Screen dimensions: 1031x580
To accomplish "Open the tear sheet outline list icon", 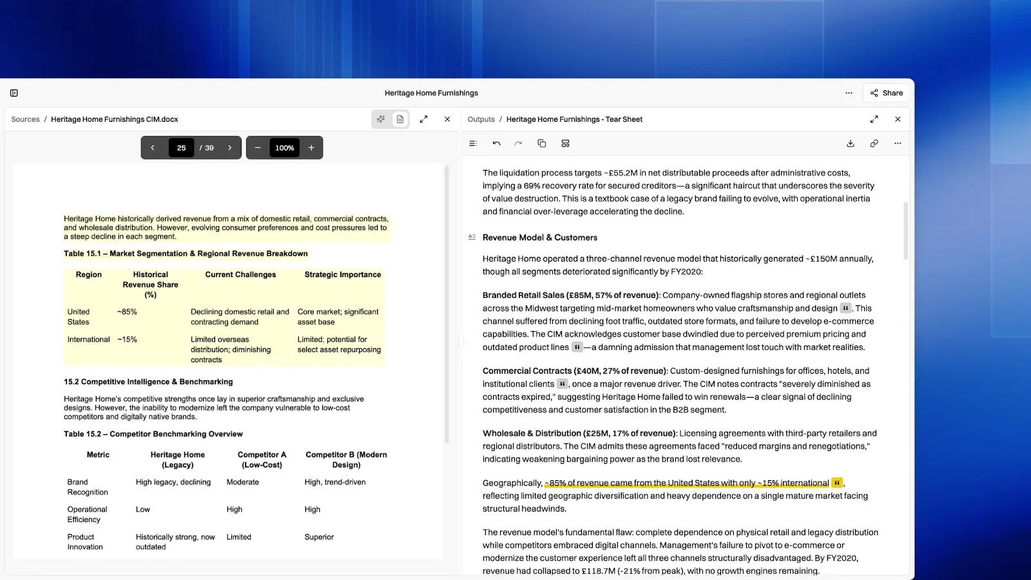I will [x=473, y=143].
